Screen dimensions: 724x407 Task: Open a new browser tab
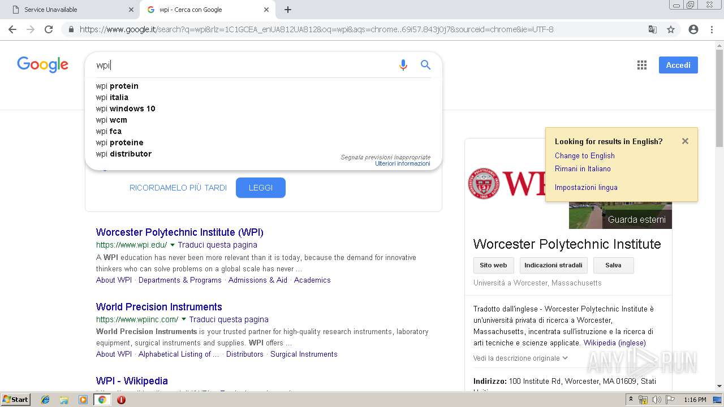point(288,10)
